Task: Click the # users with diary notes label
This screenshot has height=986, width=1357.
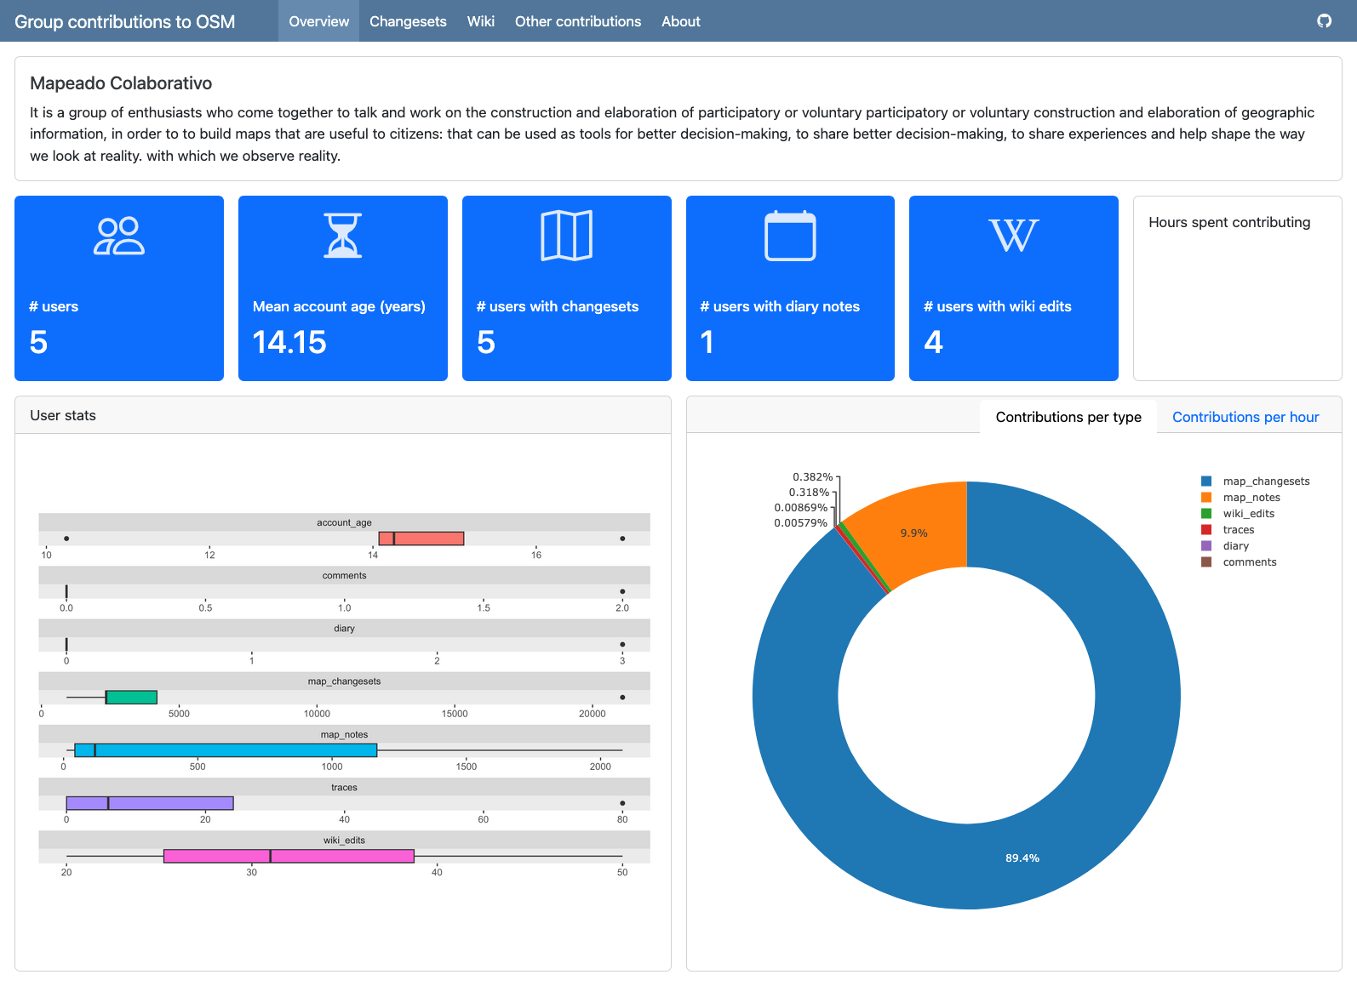Action: (x=780, y=306)
